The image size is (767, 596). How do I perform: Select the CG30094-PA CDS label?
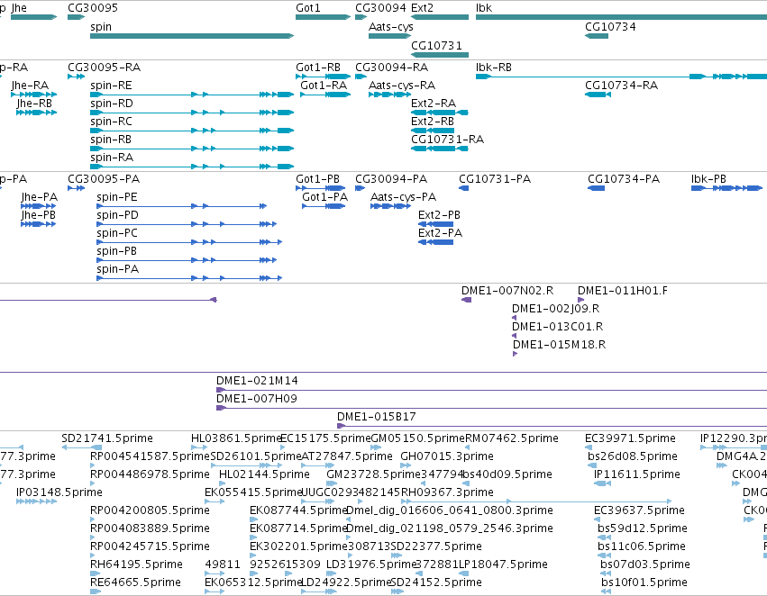(391, 179)
